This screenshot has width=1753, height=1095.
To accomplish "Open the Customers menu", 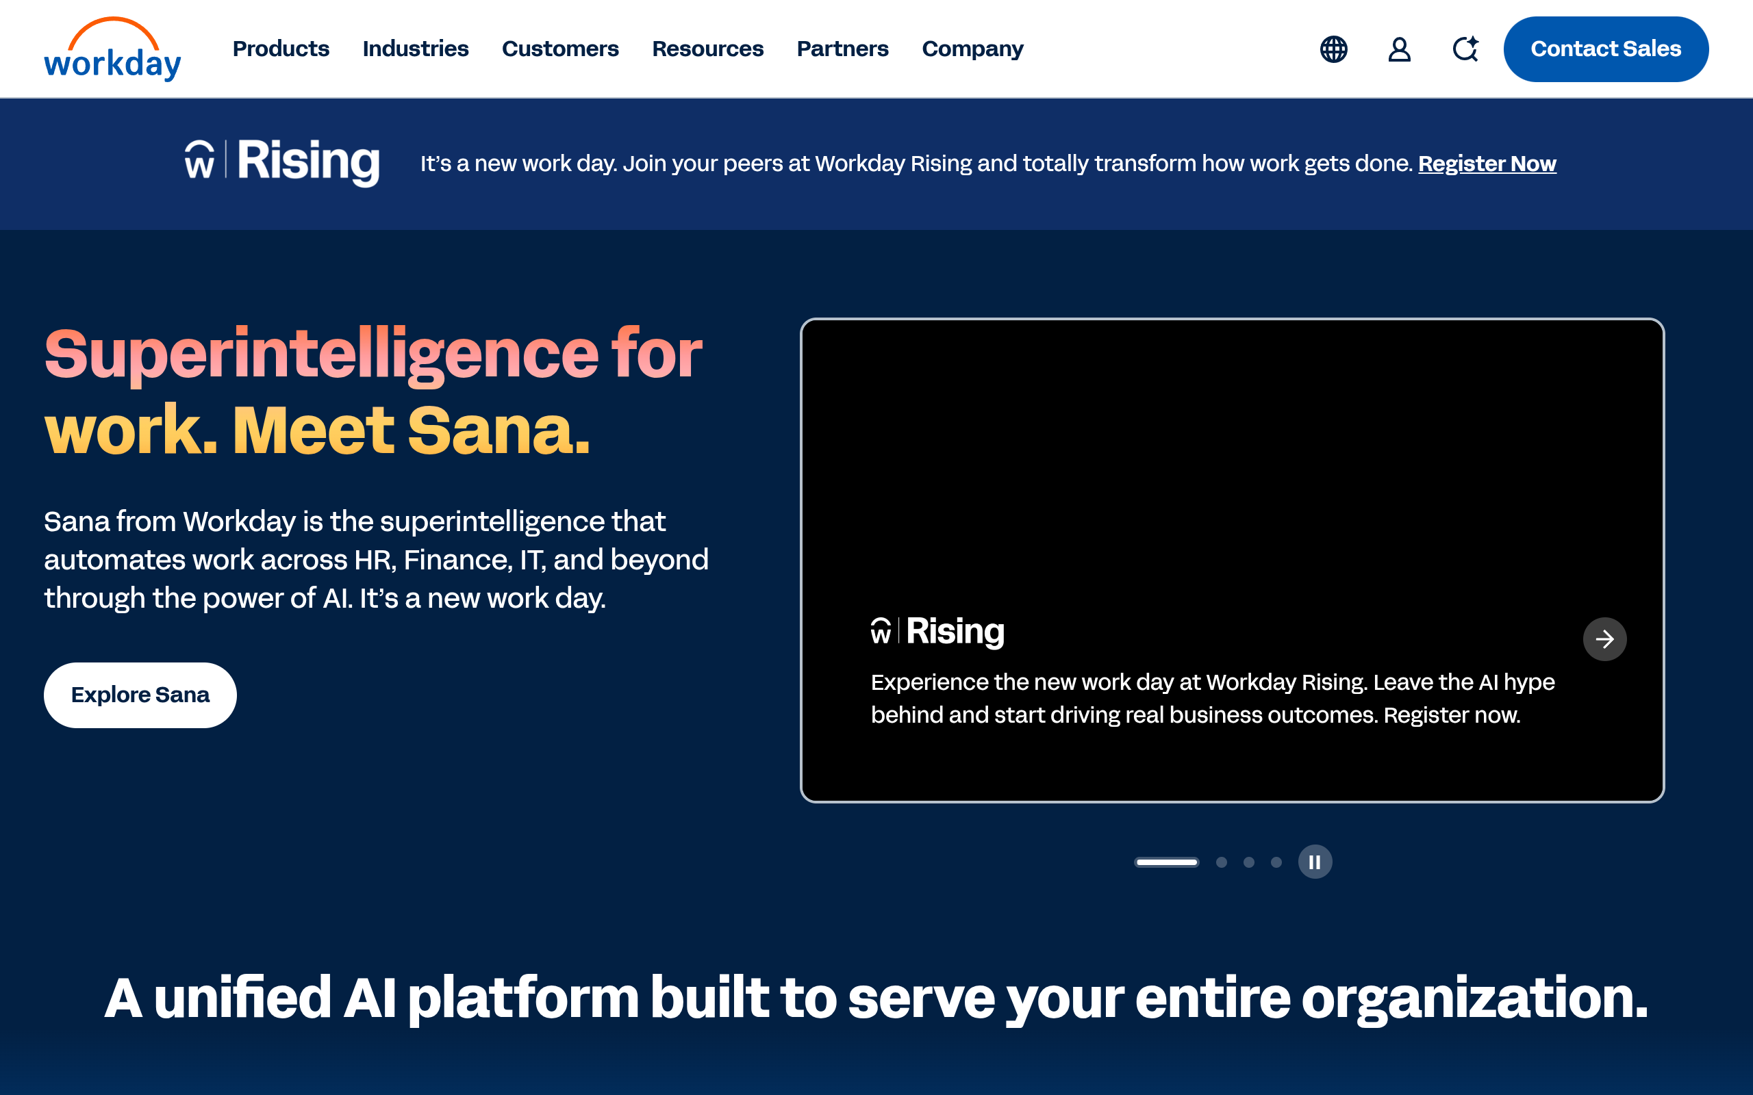I will (561, 49).
